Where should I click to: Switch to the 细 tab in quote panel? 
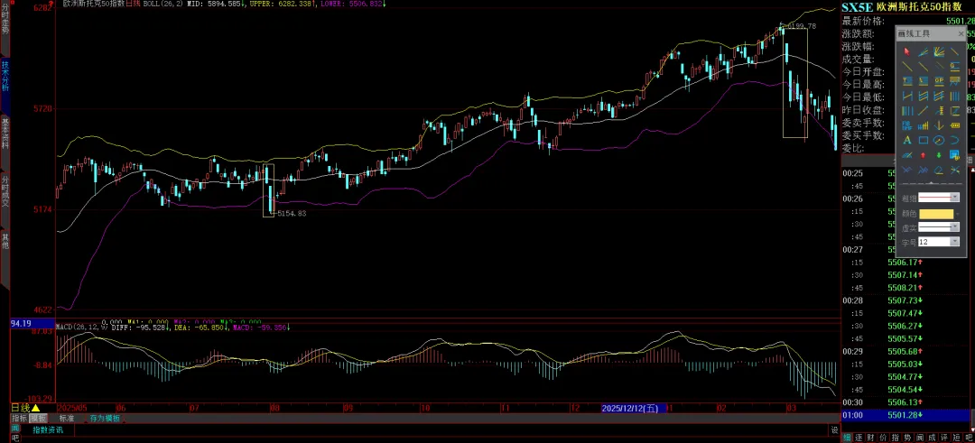tap(847, 438)
